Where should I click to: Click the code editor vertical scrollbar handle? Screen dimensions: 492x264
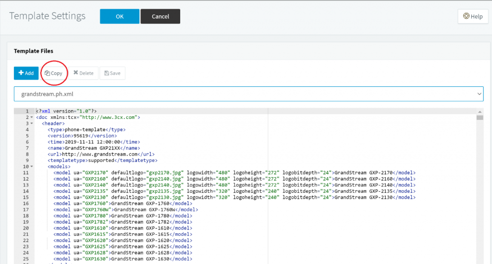click(480, 117)
